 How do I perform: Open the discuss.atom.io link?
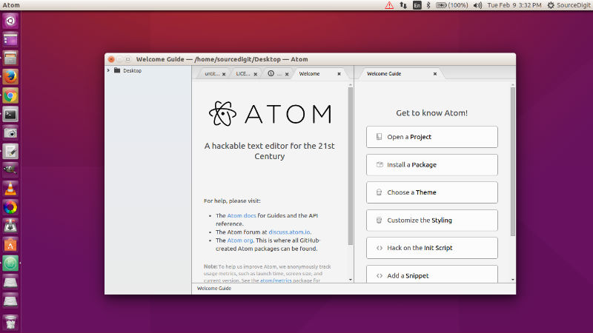pyautogui.click(x=289, y=232)
